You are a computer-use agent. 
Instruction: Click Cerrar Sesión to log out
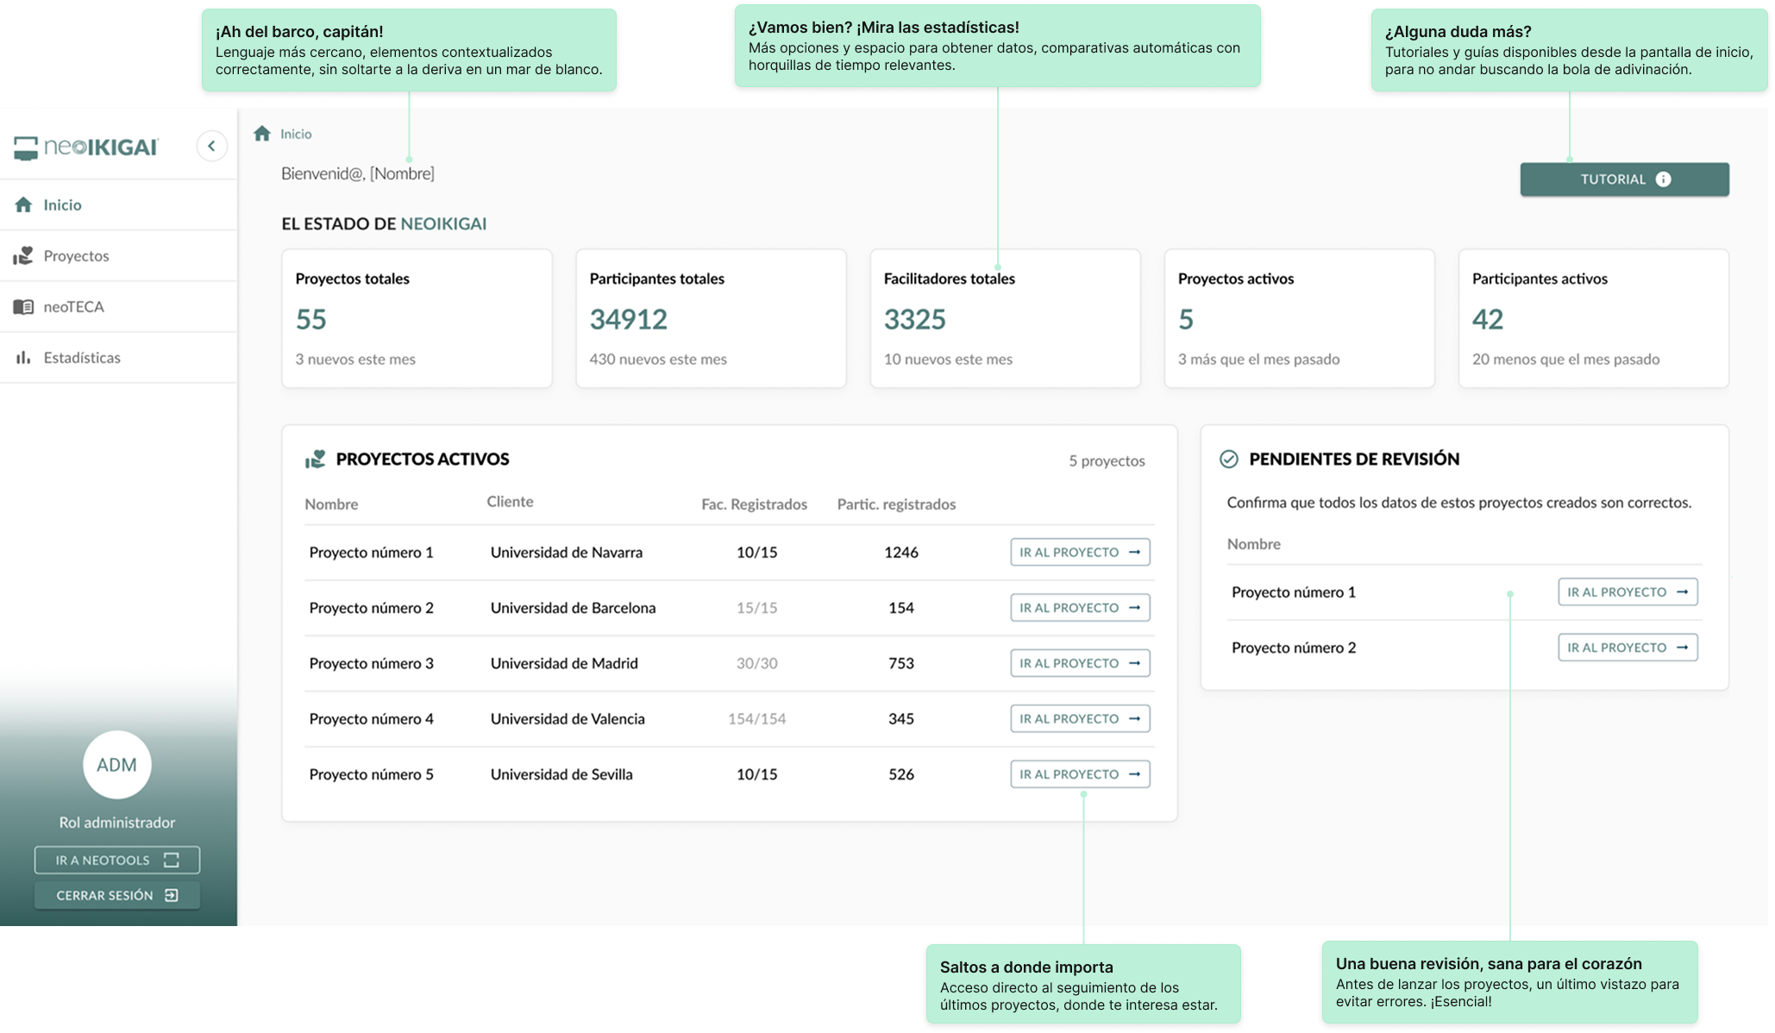pyautogui.click(x=117, y=895)
